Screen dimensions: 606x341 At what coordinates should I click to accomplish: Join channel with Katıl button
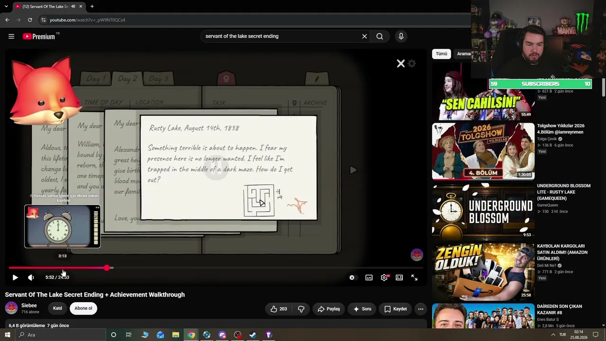click(57, 308)
